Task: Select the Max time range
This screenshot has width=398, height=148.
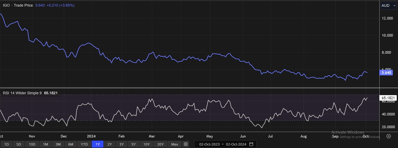Action: point(175,144)
